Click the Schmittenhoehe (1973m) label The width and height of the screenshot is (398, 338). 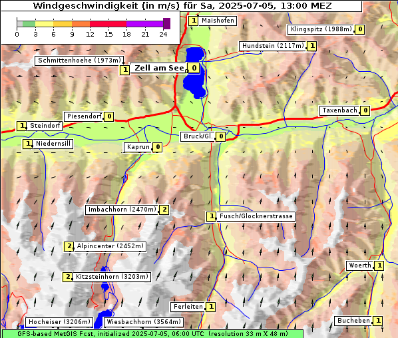click(x=79, y=61)
